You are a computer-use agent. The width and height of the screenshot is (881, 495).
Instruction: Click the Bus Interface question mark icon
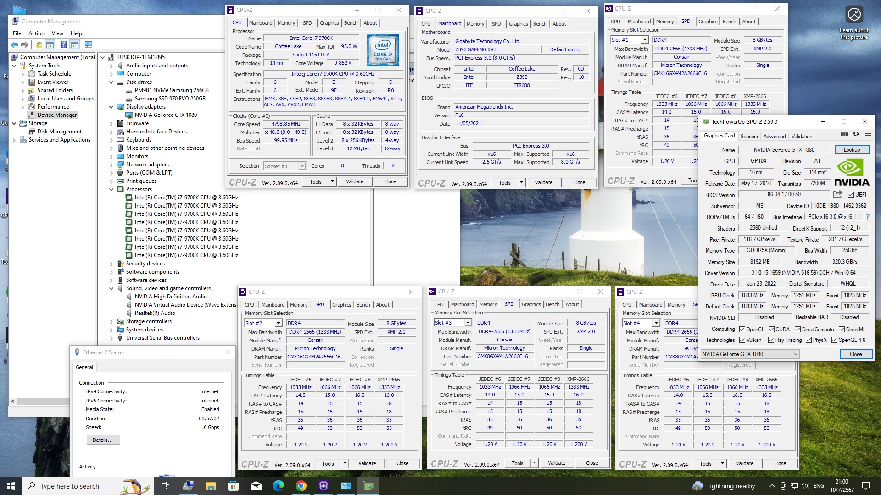(x=868, y=217)
